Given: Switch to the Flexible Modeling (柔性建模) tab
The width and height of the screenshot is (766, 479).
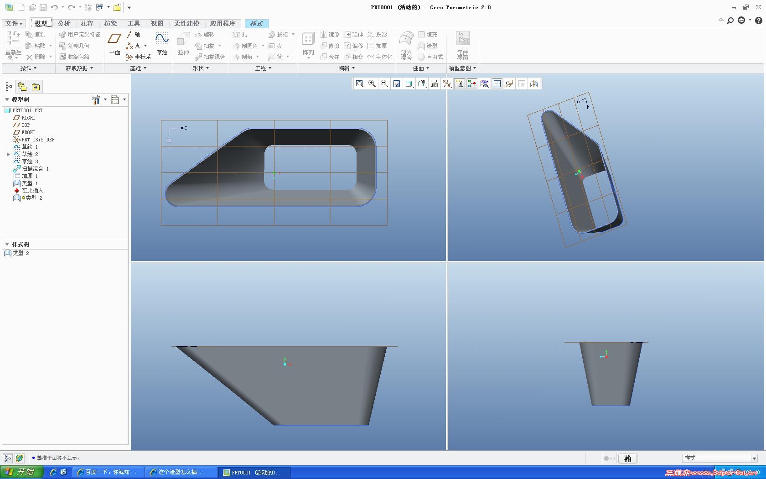Looking at the screenshot, I should click(x=186, y=23).
